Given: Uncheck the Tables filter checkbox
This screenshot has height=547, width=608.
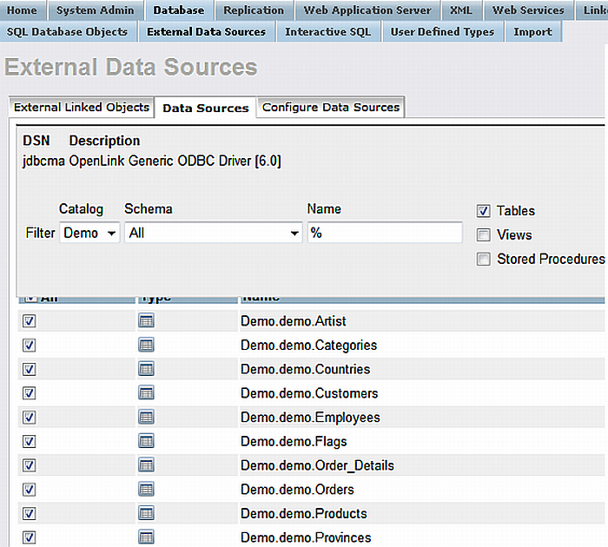Looking at the screenshot, I should pyautogui.click(x=484, y=211).
